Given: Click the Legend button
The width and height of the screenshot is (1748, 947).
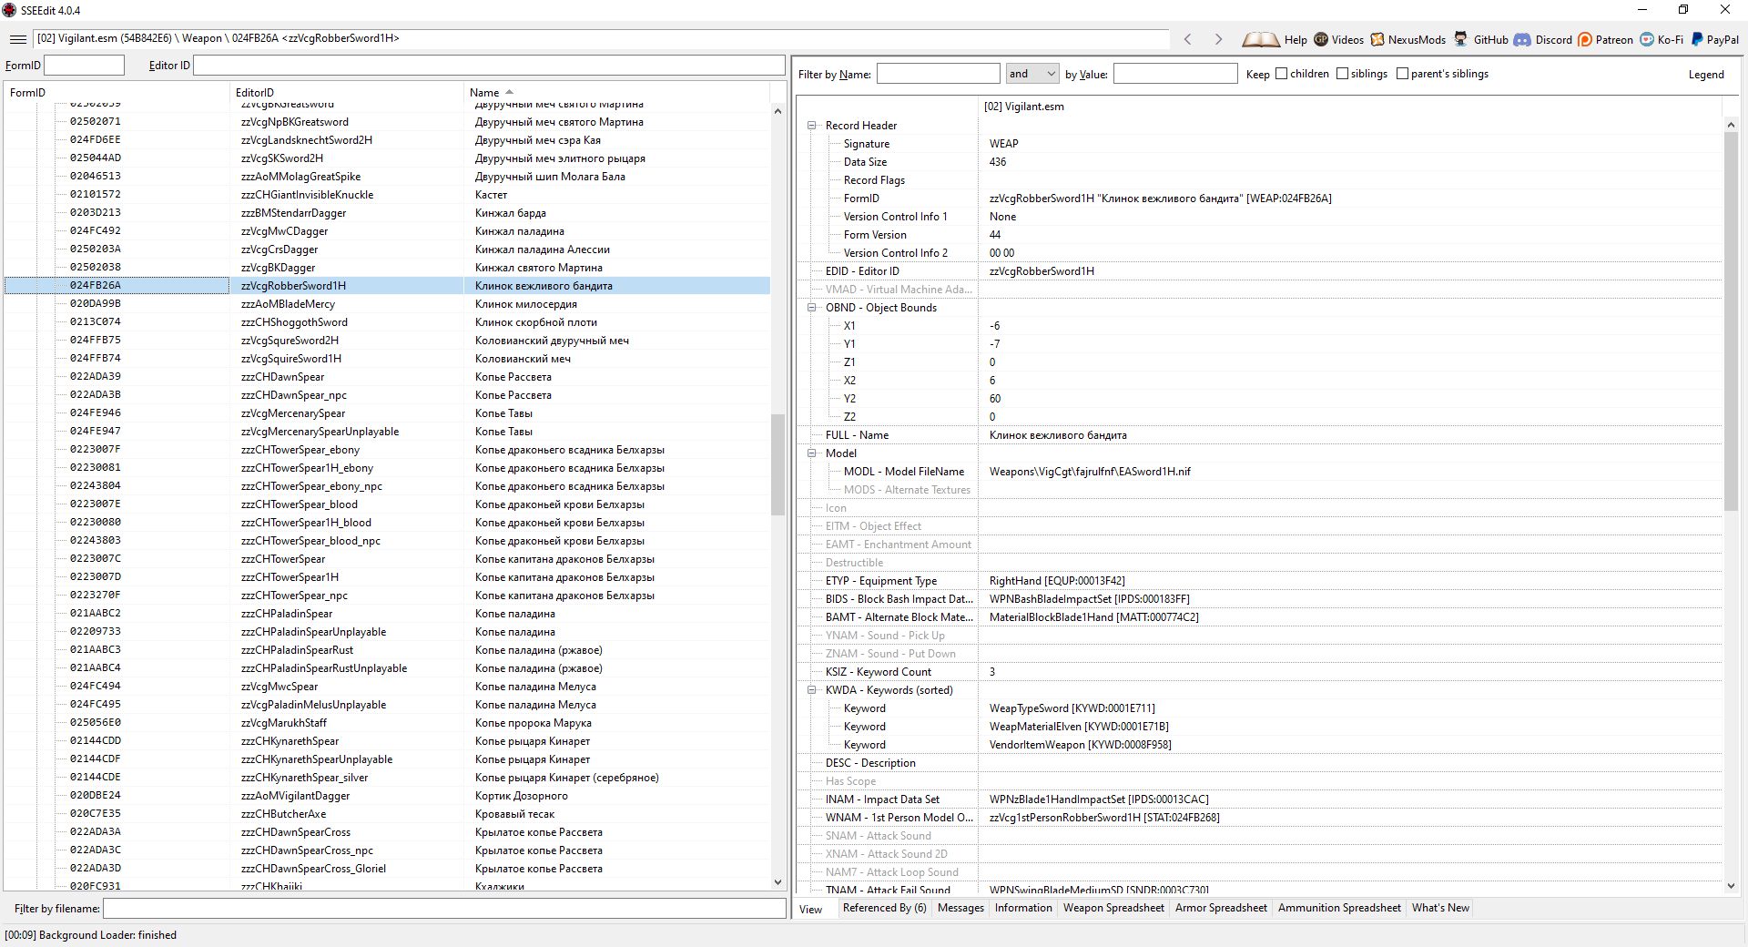Looking at the screenshot, I should pyautogui.click(x=1706, y=75).
